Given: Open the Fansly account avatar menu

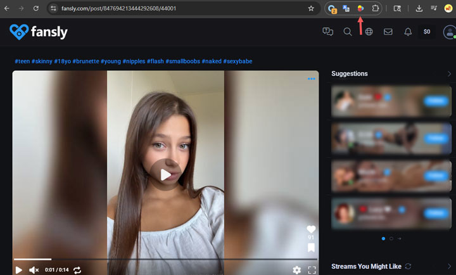Looking at the screenshot, I should pyautogui.click(x=449, y=32).
